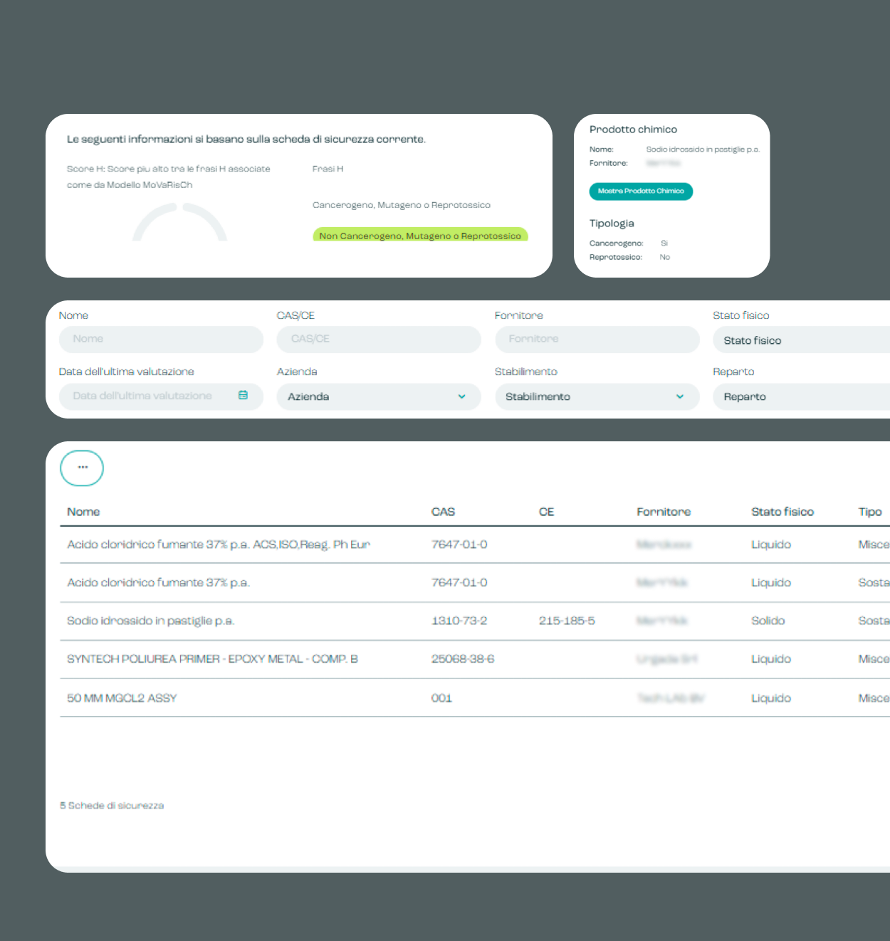Open the three-dots options button
The height and width of the screenshot is (941, 890).
(82, 468)
